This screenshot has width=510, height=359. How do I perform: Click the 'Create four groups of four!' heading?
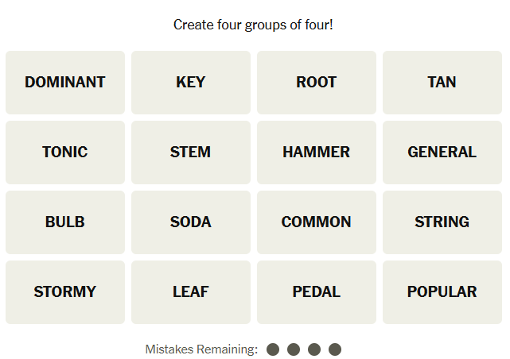point(253,25)
